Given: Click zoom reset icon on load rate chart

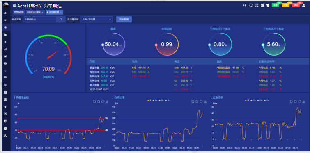Looking at the screenshot, I should (99, 101).
